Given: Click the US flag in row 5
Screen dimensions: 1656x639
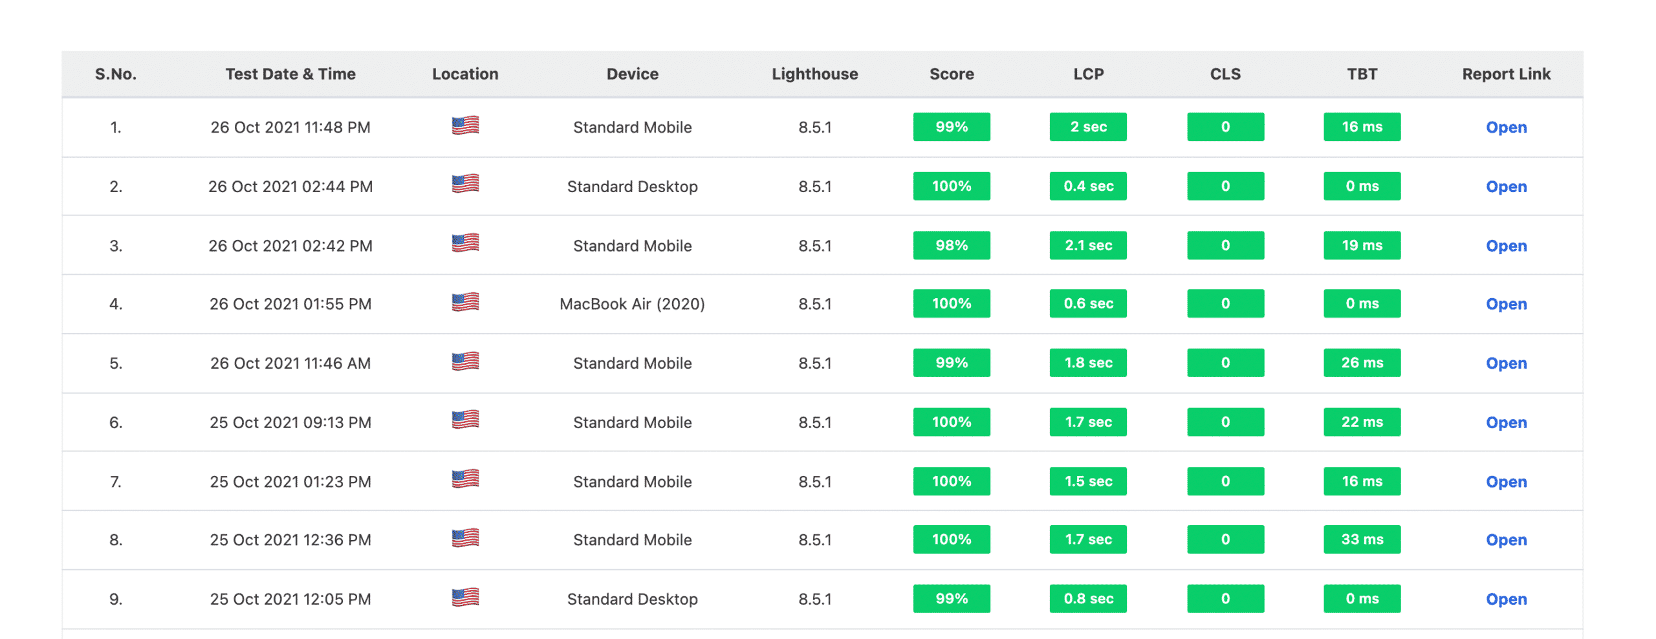Looking at the screenshot, I should 465,361.
